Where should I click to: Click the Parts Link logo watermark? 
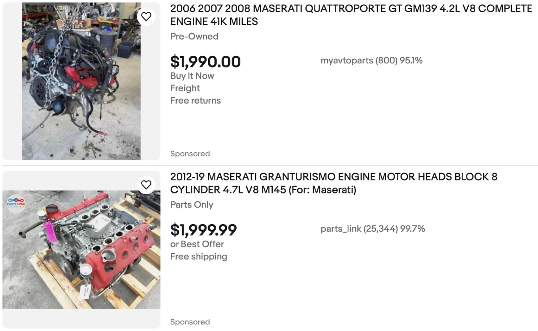coord(16,203)
